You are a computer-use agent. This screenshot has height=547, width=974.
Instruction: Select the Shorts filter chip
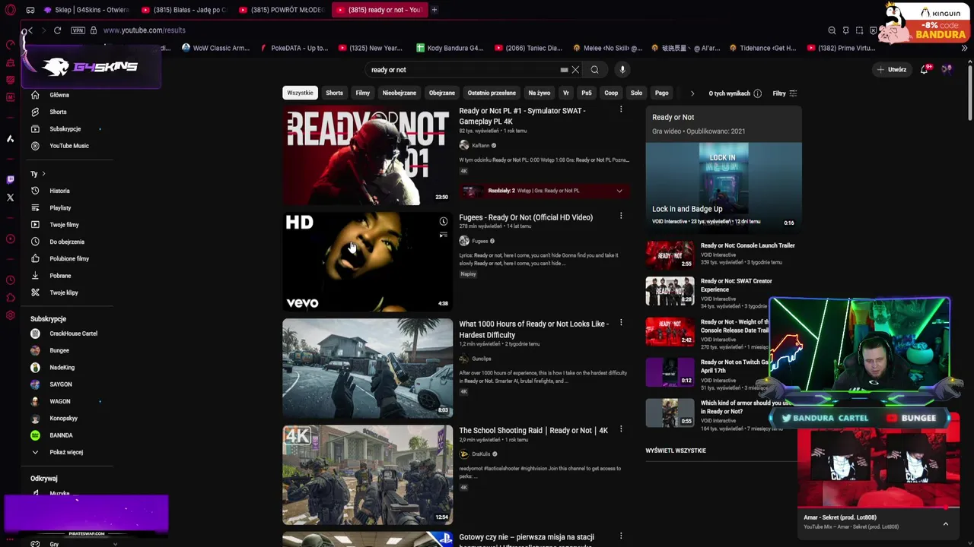click(x=335, y=93)
